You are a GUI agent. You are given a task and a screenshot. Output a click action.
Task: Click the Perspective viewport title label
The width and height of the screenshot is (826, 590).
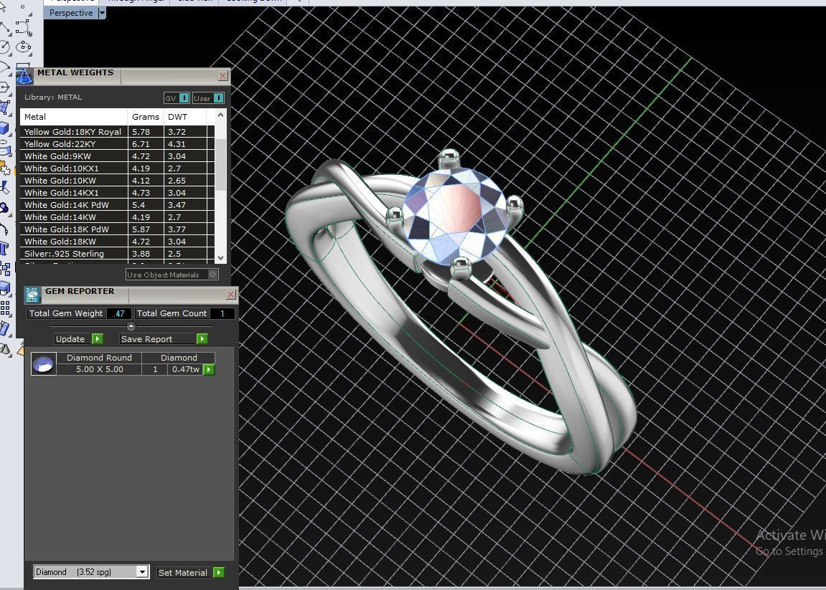(70, 13)
